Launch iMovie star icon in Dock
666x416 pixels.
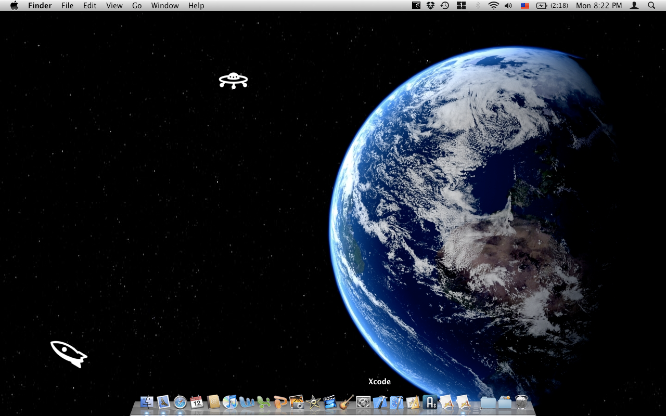point(313,402)
